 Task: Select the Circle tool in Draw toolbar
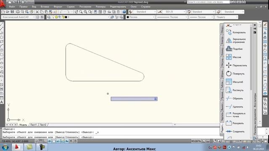(2, 50)
